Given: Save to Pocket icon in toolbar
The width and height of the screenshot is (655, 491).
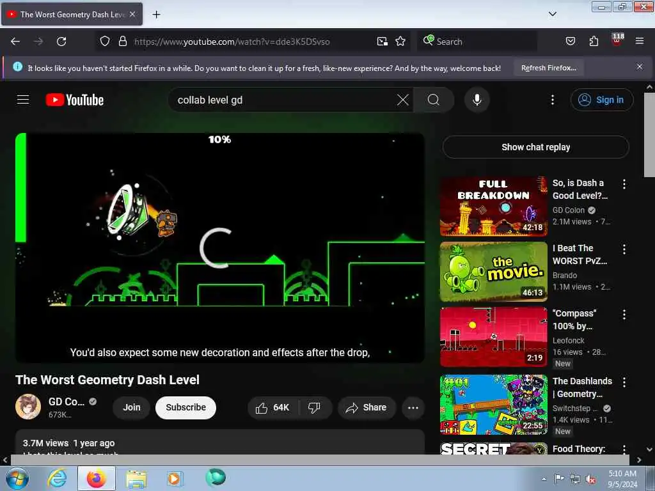Looking at the screenshot, I should (x=570, y=42).
